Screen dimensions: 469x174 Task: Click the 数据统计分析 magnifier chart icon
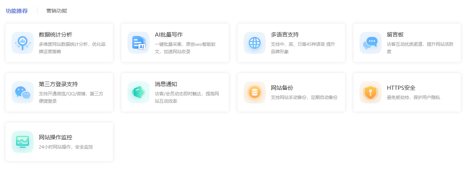click(x=23, y=42)
